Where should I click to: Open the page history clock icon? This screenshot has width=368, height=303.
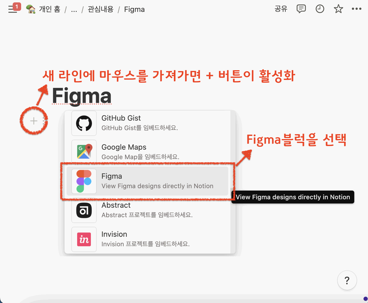tap(320, 9)
